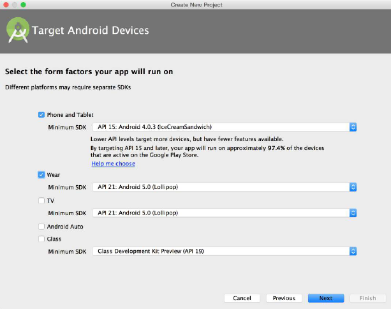
Task: Select the API 15 Android 4.0.3 combo box
Action: (x=225, y=127)
